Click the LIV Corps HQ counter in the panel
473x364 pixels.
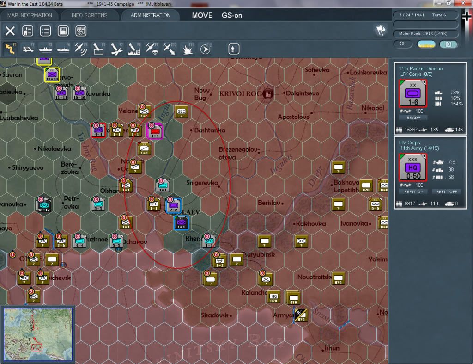(412, 167)
